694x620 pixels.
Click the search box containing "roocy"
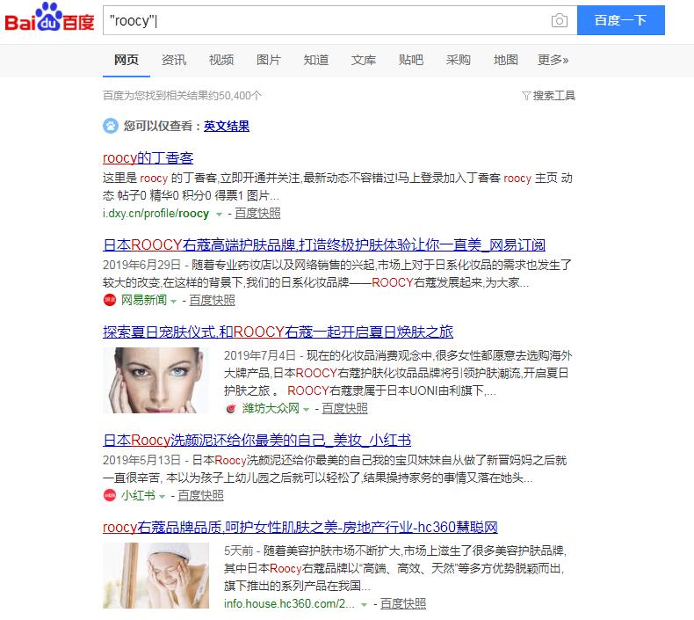point(340,20)
